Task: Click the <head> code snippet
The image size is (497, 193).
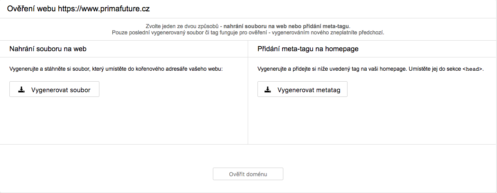Action: tap(472, 69)
